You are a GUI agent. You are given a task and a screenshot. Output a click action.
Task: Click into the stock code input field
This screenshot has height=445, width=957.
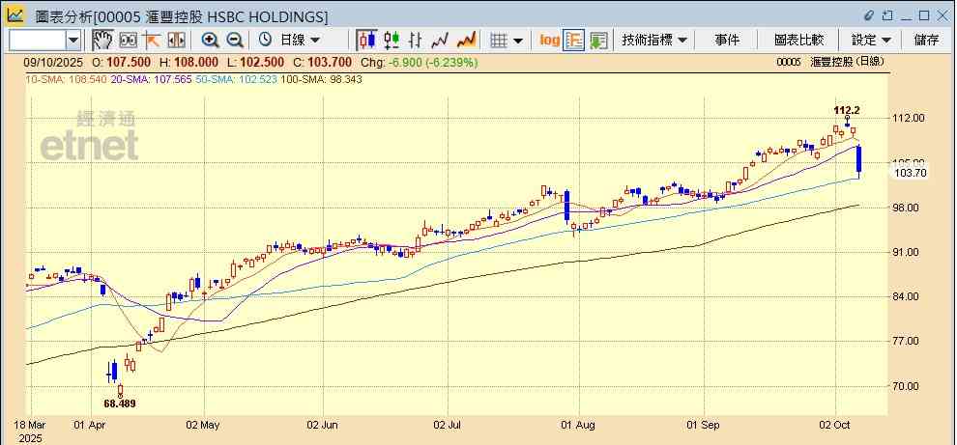point(37,40)
